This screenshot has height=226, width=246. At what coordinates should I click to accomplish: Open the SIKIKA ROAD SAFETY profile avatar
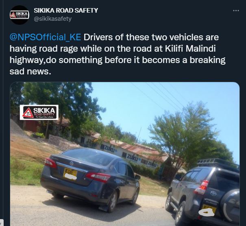pyautogui.click(x=20, y=15)
